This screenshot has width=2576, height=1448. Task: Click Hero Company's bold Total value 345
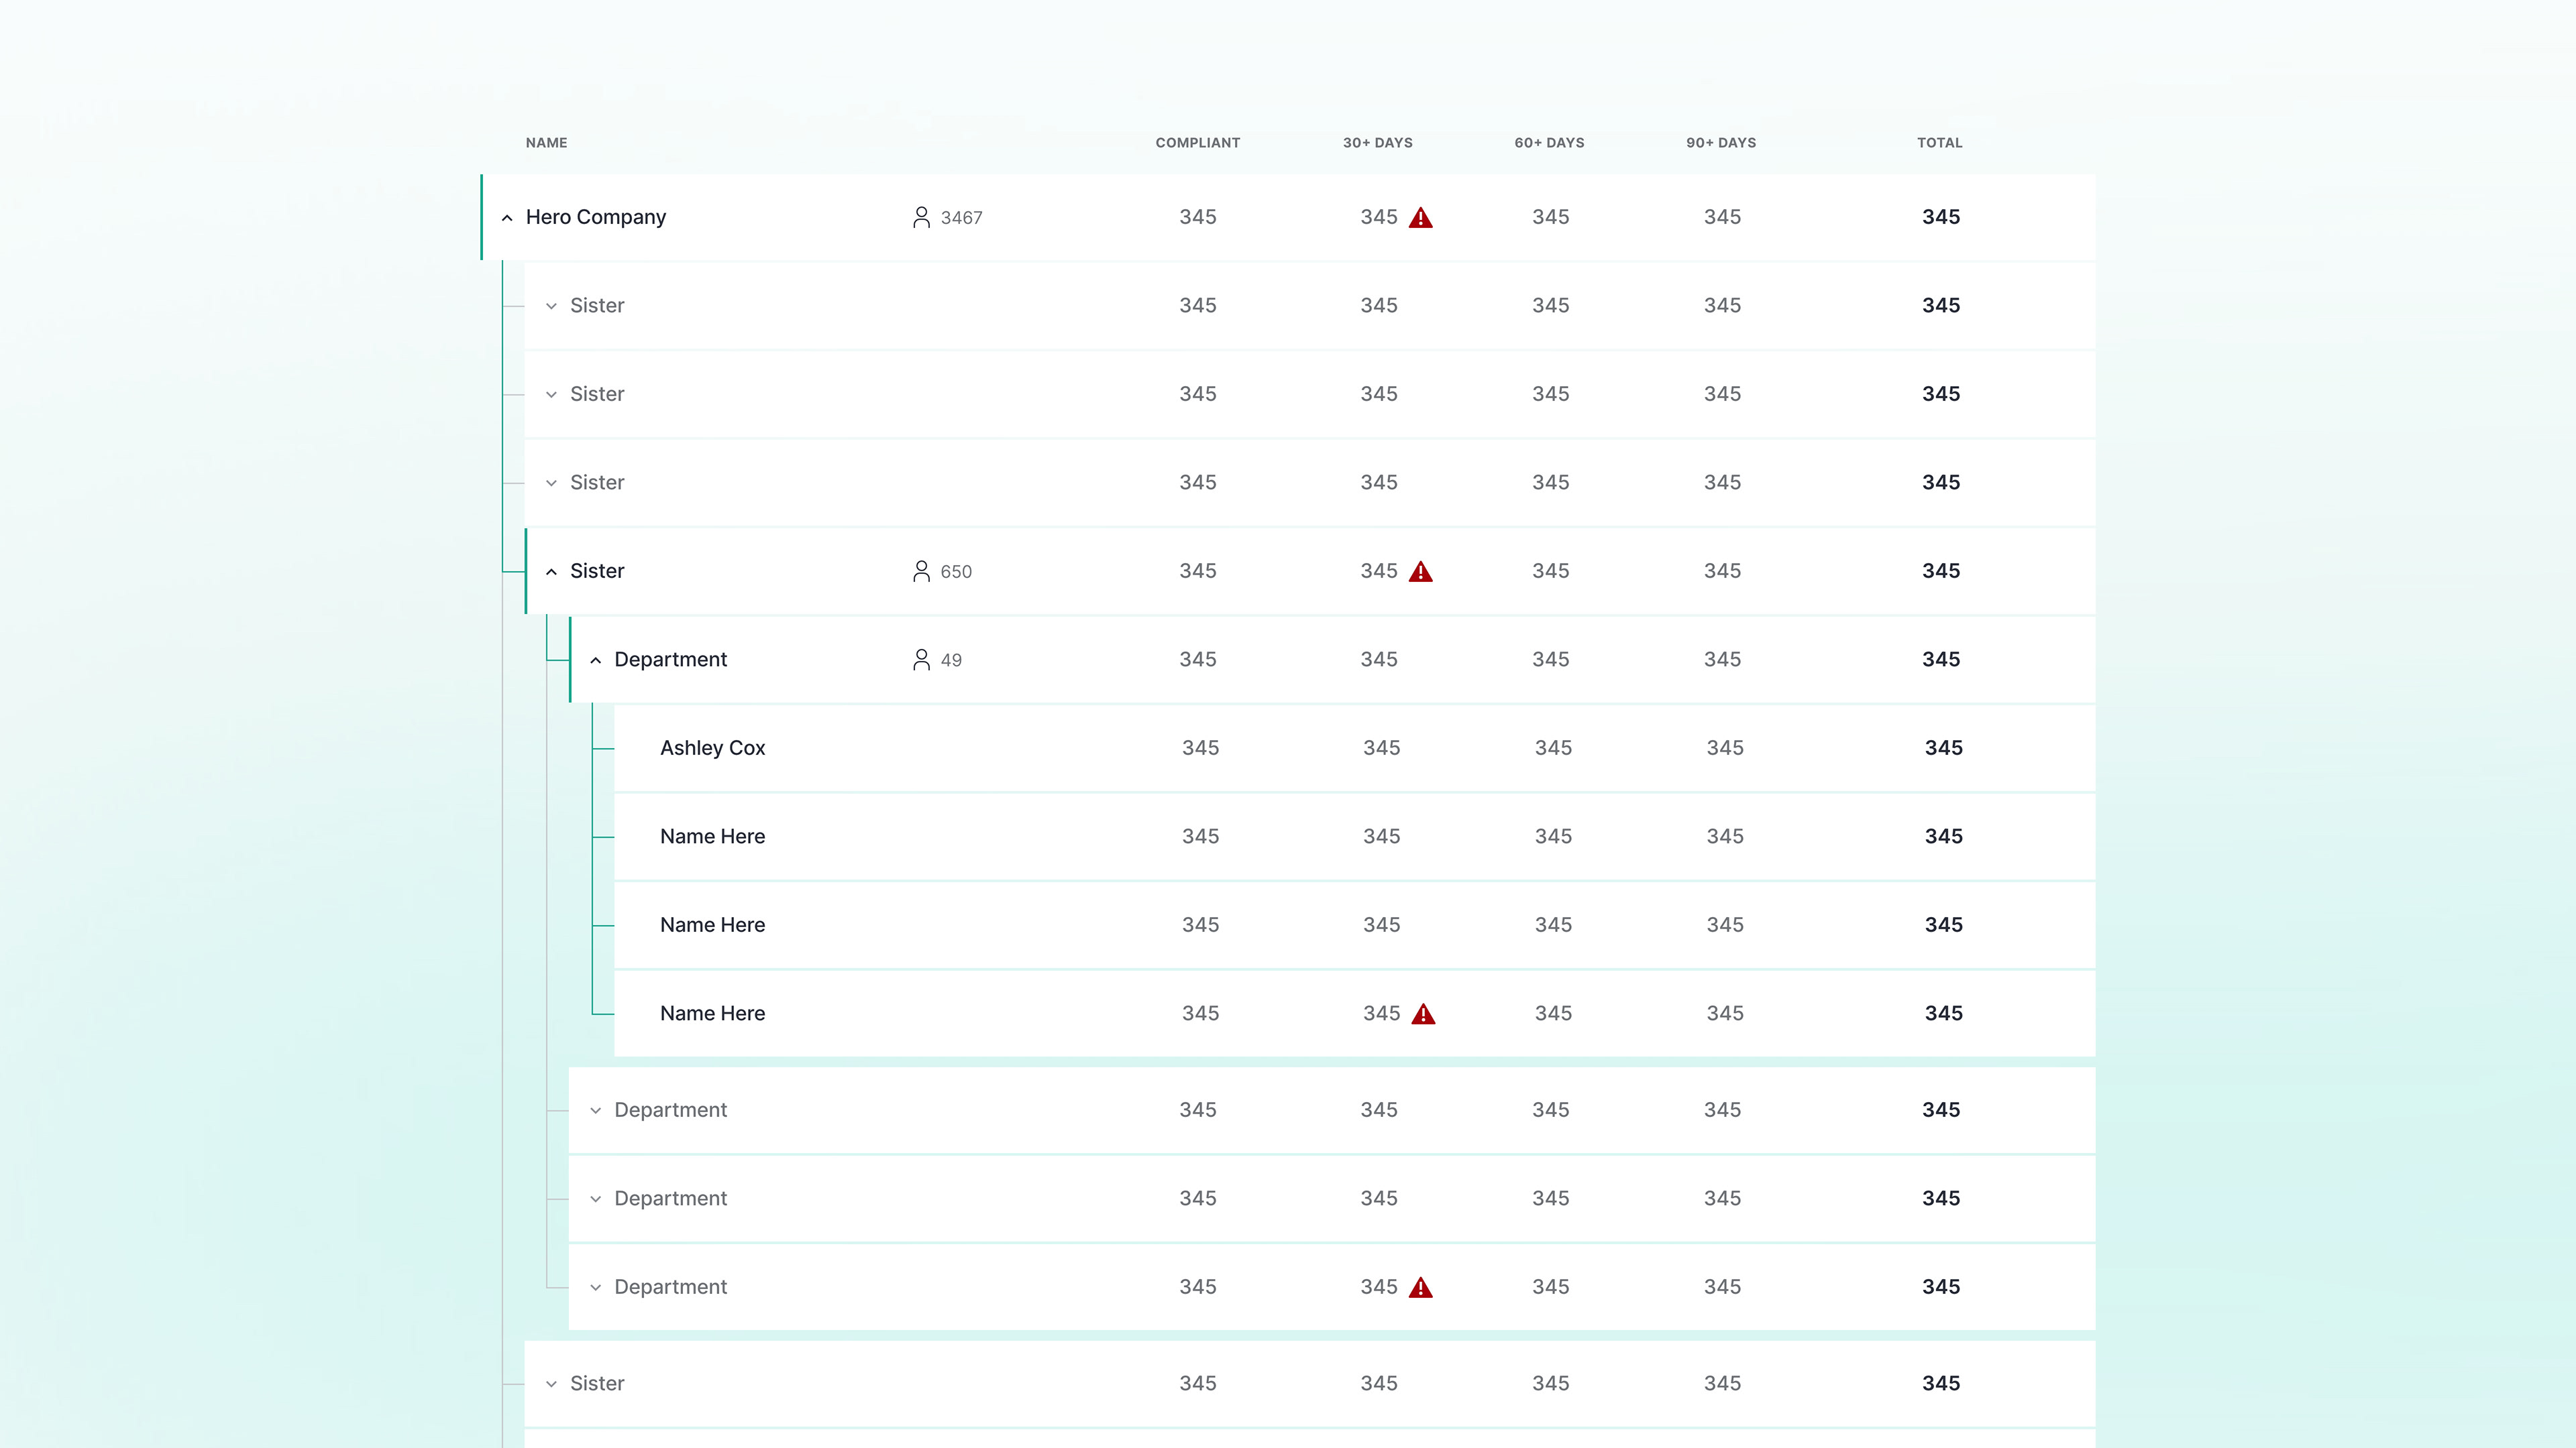[1941, 217]
